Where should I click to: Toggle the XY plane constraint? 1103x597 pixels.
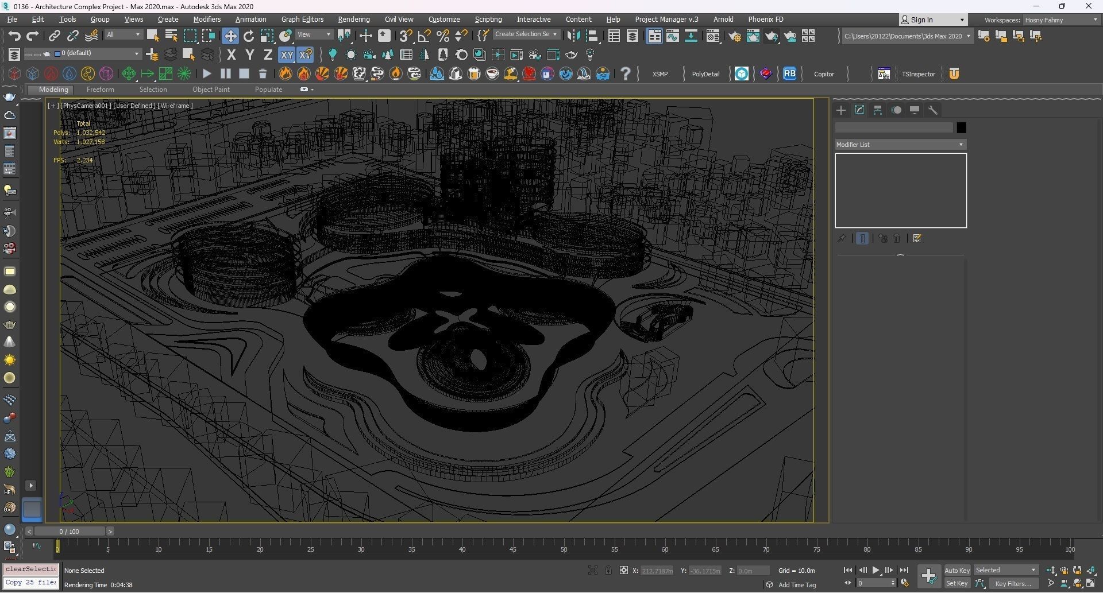tap(287, 55)
